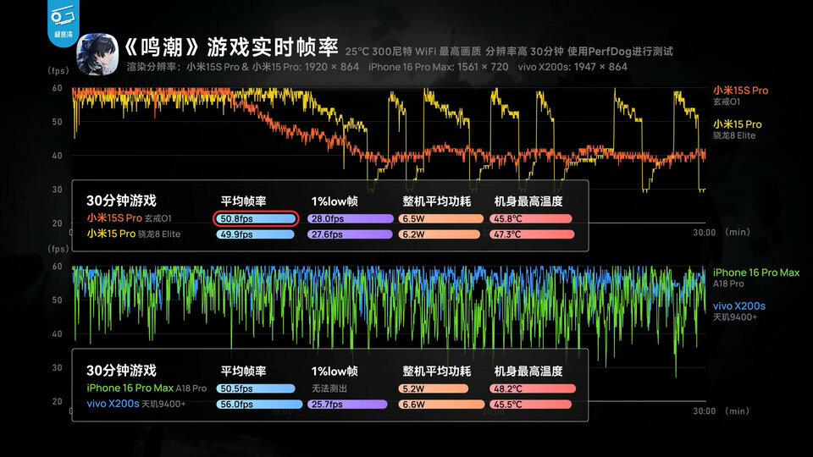This screenshot has height=457, width=813.
Task: Click 平均帧率 column header in the Xiaomi table
Action: pos(243,201)
